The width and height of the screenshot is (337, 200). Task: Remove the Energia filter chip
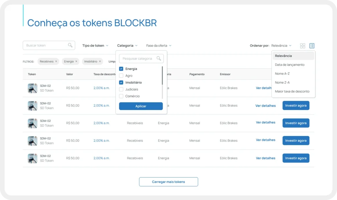point(76,61)
